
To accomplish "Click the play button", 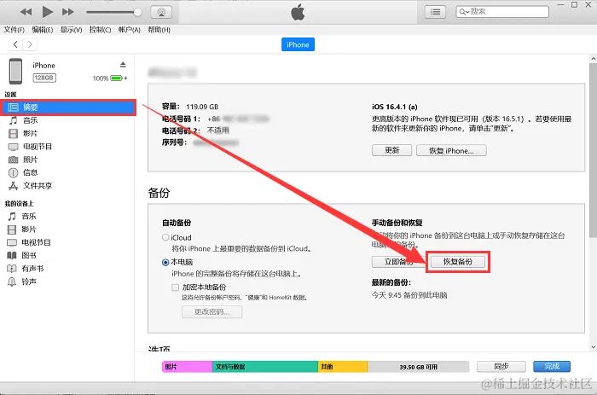I will 47,12.
